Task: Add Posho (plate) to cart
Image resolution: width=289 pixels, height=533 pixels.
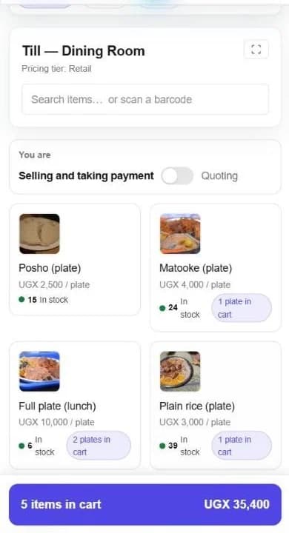Action: pyautogui.click(x=75, y=260)
